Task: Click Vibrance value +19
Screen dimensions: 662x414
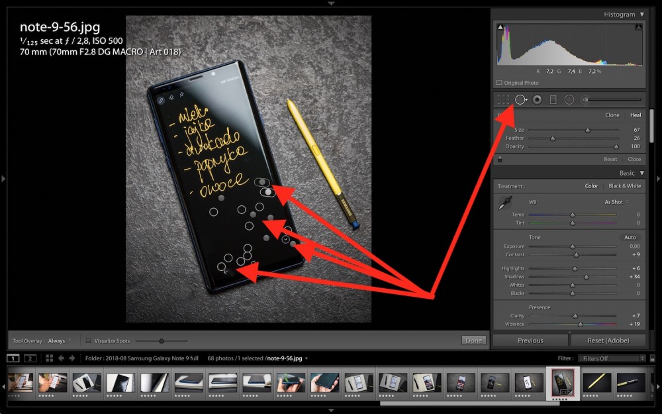Action: coord(635,324)
